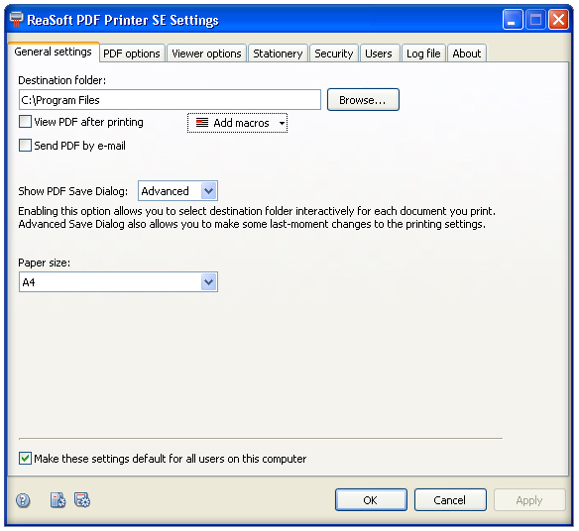Click the Browse... button
Image resolution: width=579 pixels, height=531 pixels.
coord(363,100)
